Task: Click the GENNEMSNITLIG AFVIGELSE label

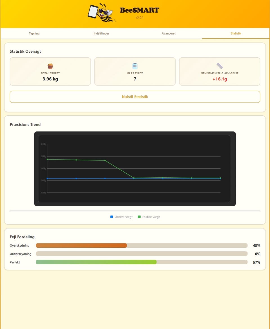Action: (220, 73)
